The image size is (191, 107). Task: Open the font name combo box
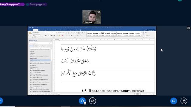tap(47, 33)
